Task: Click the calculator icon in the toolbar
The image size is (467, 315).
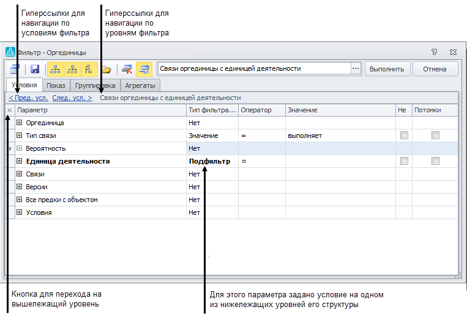Action: [15, 69]
